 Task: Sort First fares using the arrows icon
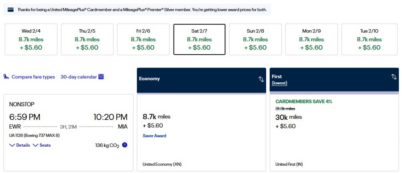point(394,77)
